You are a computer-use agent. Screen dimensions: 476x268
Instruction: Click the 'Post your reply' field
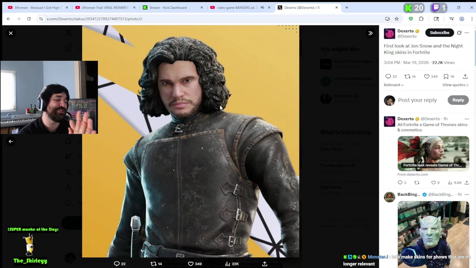pyautogui.click(x=417, y=100)
